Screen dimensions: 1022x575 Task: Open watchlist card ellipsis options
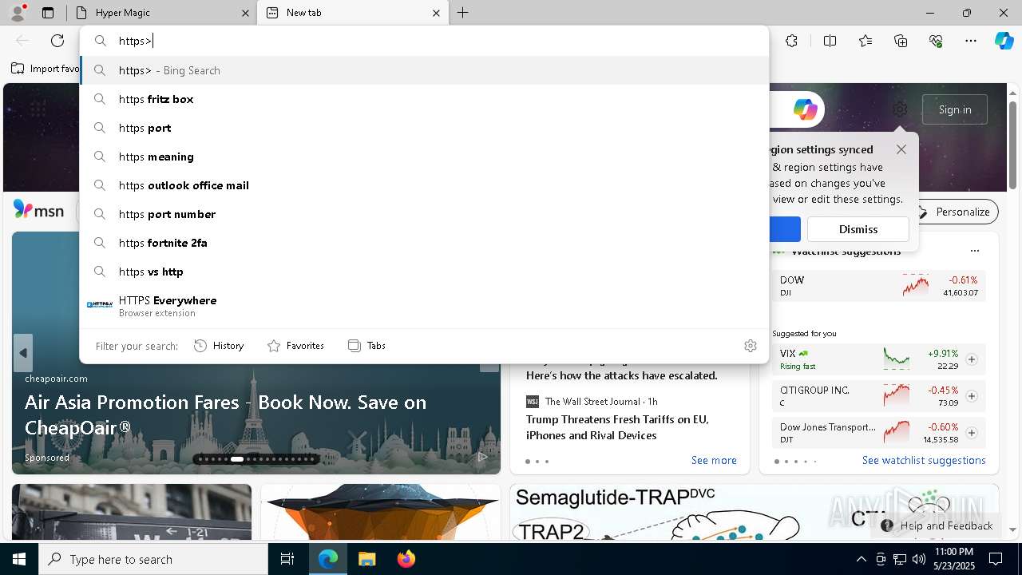[x=974, y=251]
